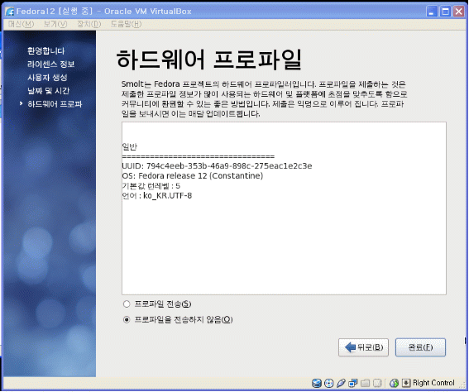Click the 완료(F) finish button
The height and width of the screenshot is (392, 469).
coord(420,347)
